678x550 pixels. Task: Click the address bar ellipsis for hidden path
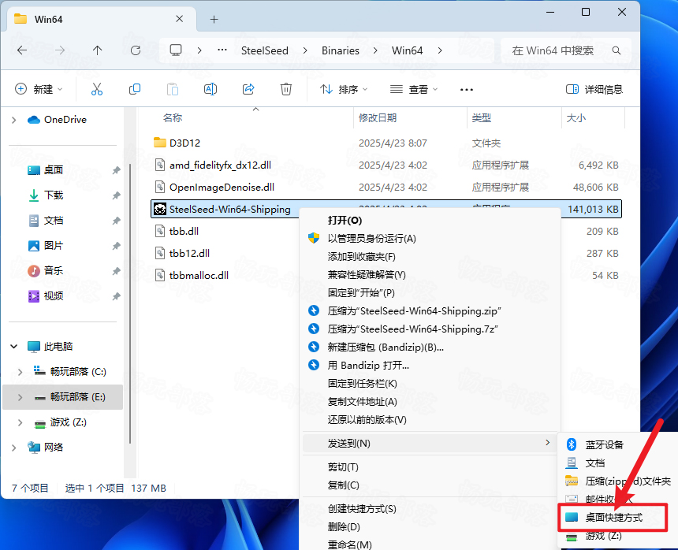[222, 50]
